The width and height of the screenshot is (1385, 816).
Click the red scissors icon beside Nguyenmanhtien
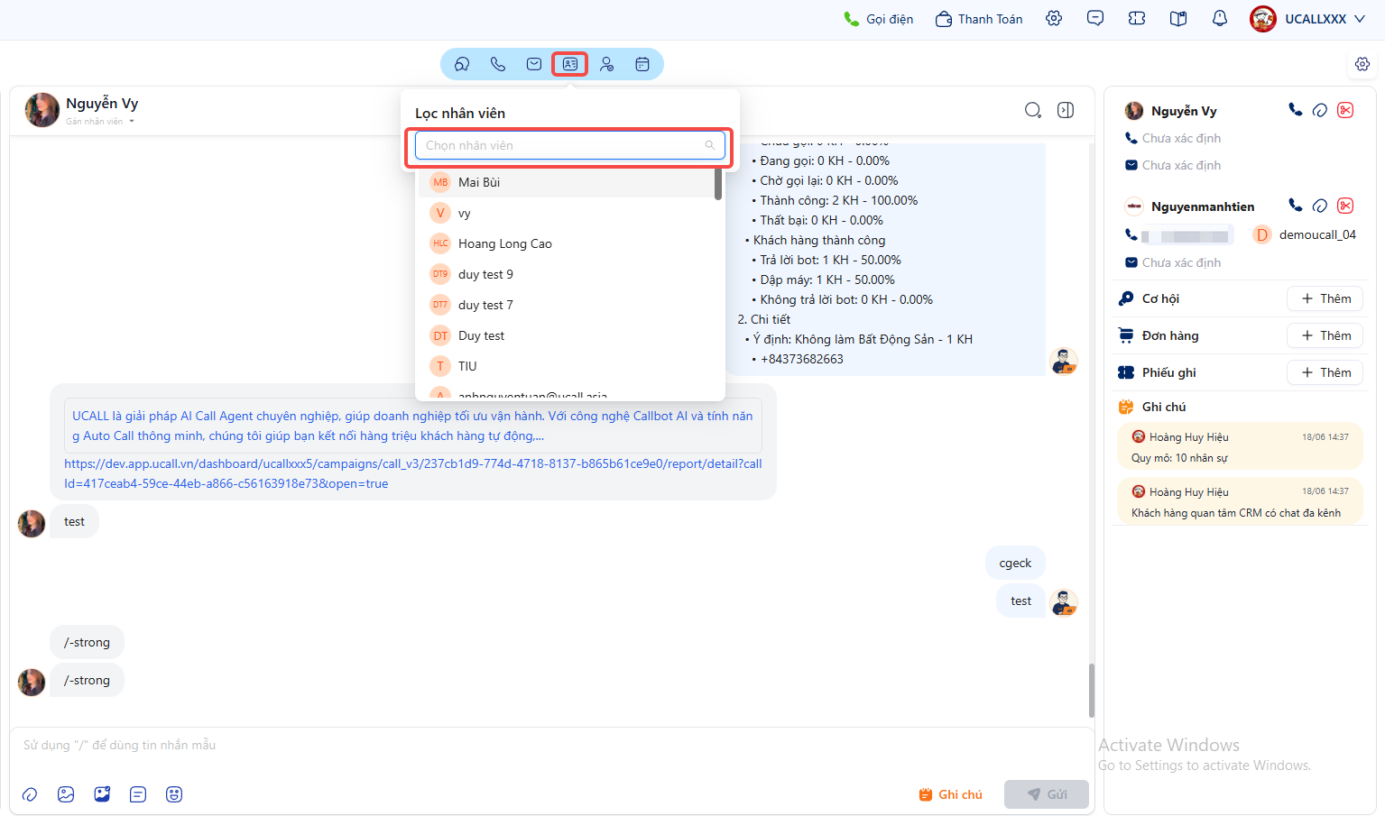pos(1345,206)
